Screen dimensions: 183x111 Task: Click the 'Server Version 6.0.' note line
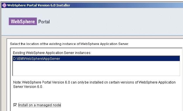28,87
